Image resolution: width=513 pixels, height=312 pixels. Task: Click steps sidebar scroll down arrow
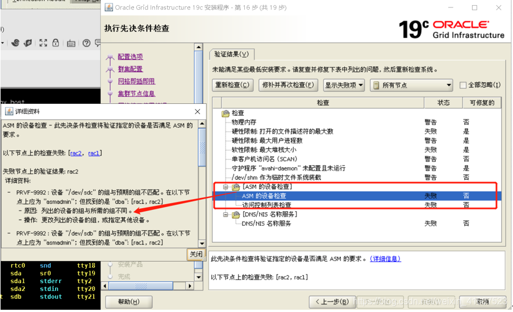[x=198, y=277]
